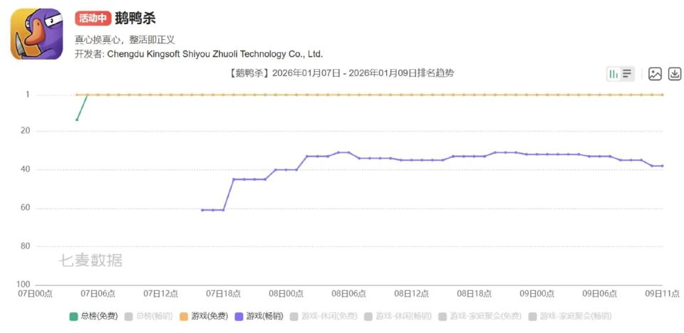Toggle 游戏(免费) legend series
This screenshot has width=684, height=333.
click(203, 316)
